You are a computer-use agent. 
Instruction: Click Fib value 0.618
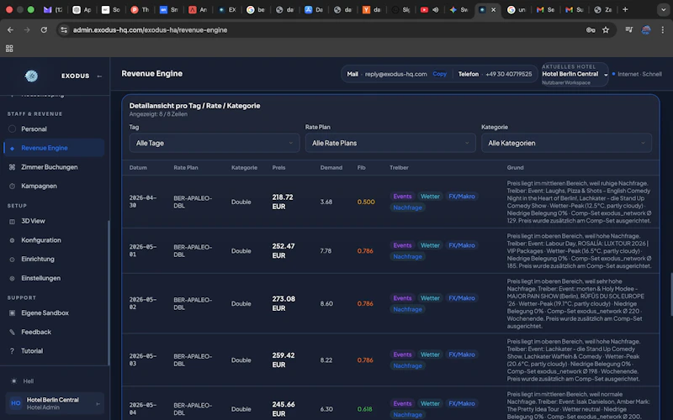365,409
